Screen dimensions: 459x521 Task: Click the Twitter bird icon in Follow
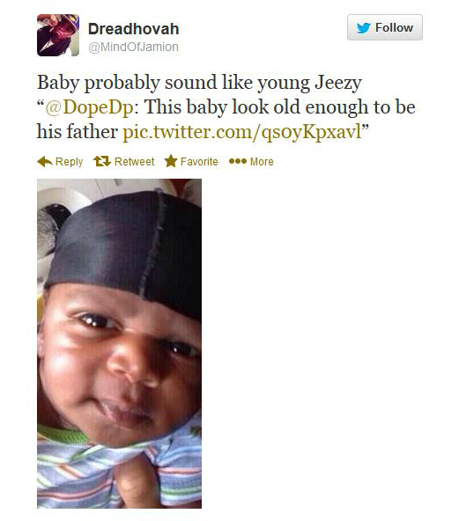[364, 28]
